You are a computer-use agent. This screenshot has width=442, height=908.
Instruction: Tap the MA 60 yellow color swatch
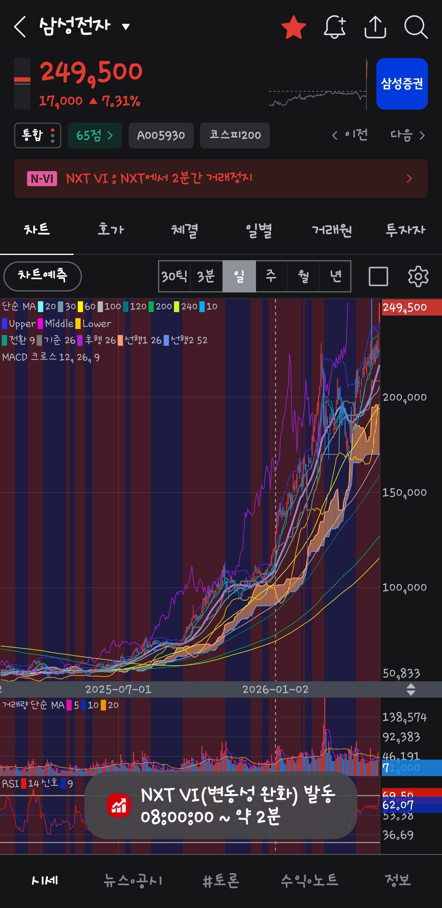pos(80,307)
